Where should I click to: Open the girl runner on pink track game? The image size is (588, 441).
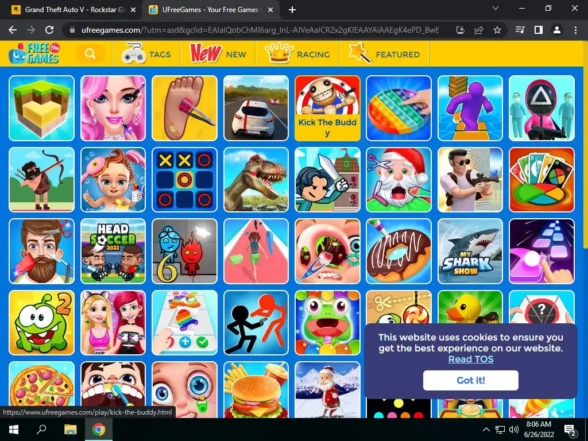pyautogui.click(x=256, y=252)
